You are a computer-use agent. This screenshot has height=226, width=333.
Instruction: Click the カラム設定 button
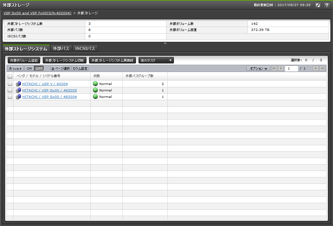80,68
